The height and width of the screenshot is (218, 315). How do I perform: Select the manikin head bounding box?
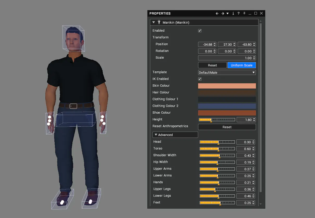pos(73,38)
